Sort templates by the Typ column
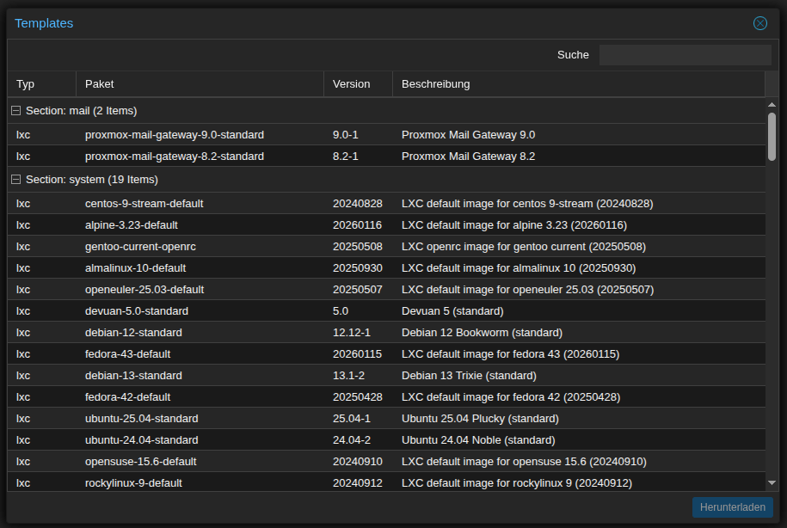This screenshot has width=787, height=528. pos(26,83)
